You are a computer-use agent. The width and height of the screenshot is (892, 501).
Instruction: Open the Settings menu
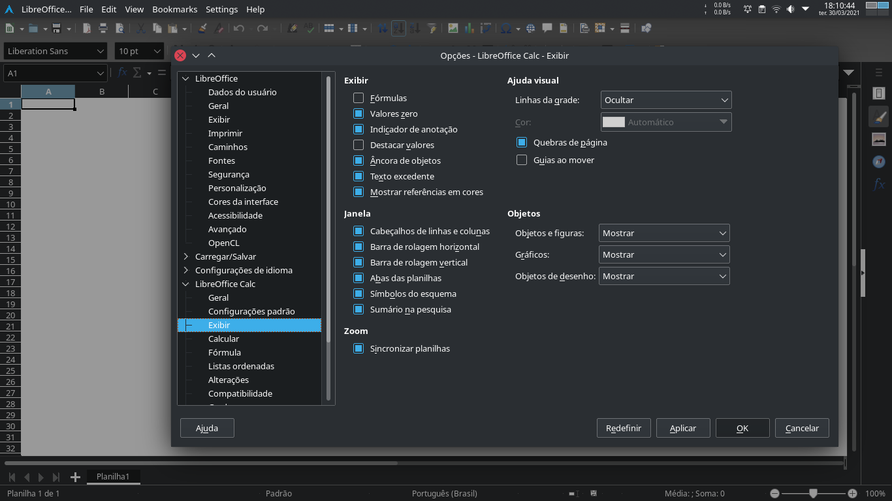[221, 9]
